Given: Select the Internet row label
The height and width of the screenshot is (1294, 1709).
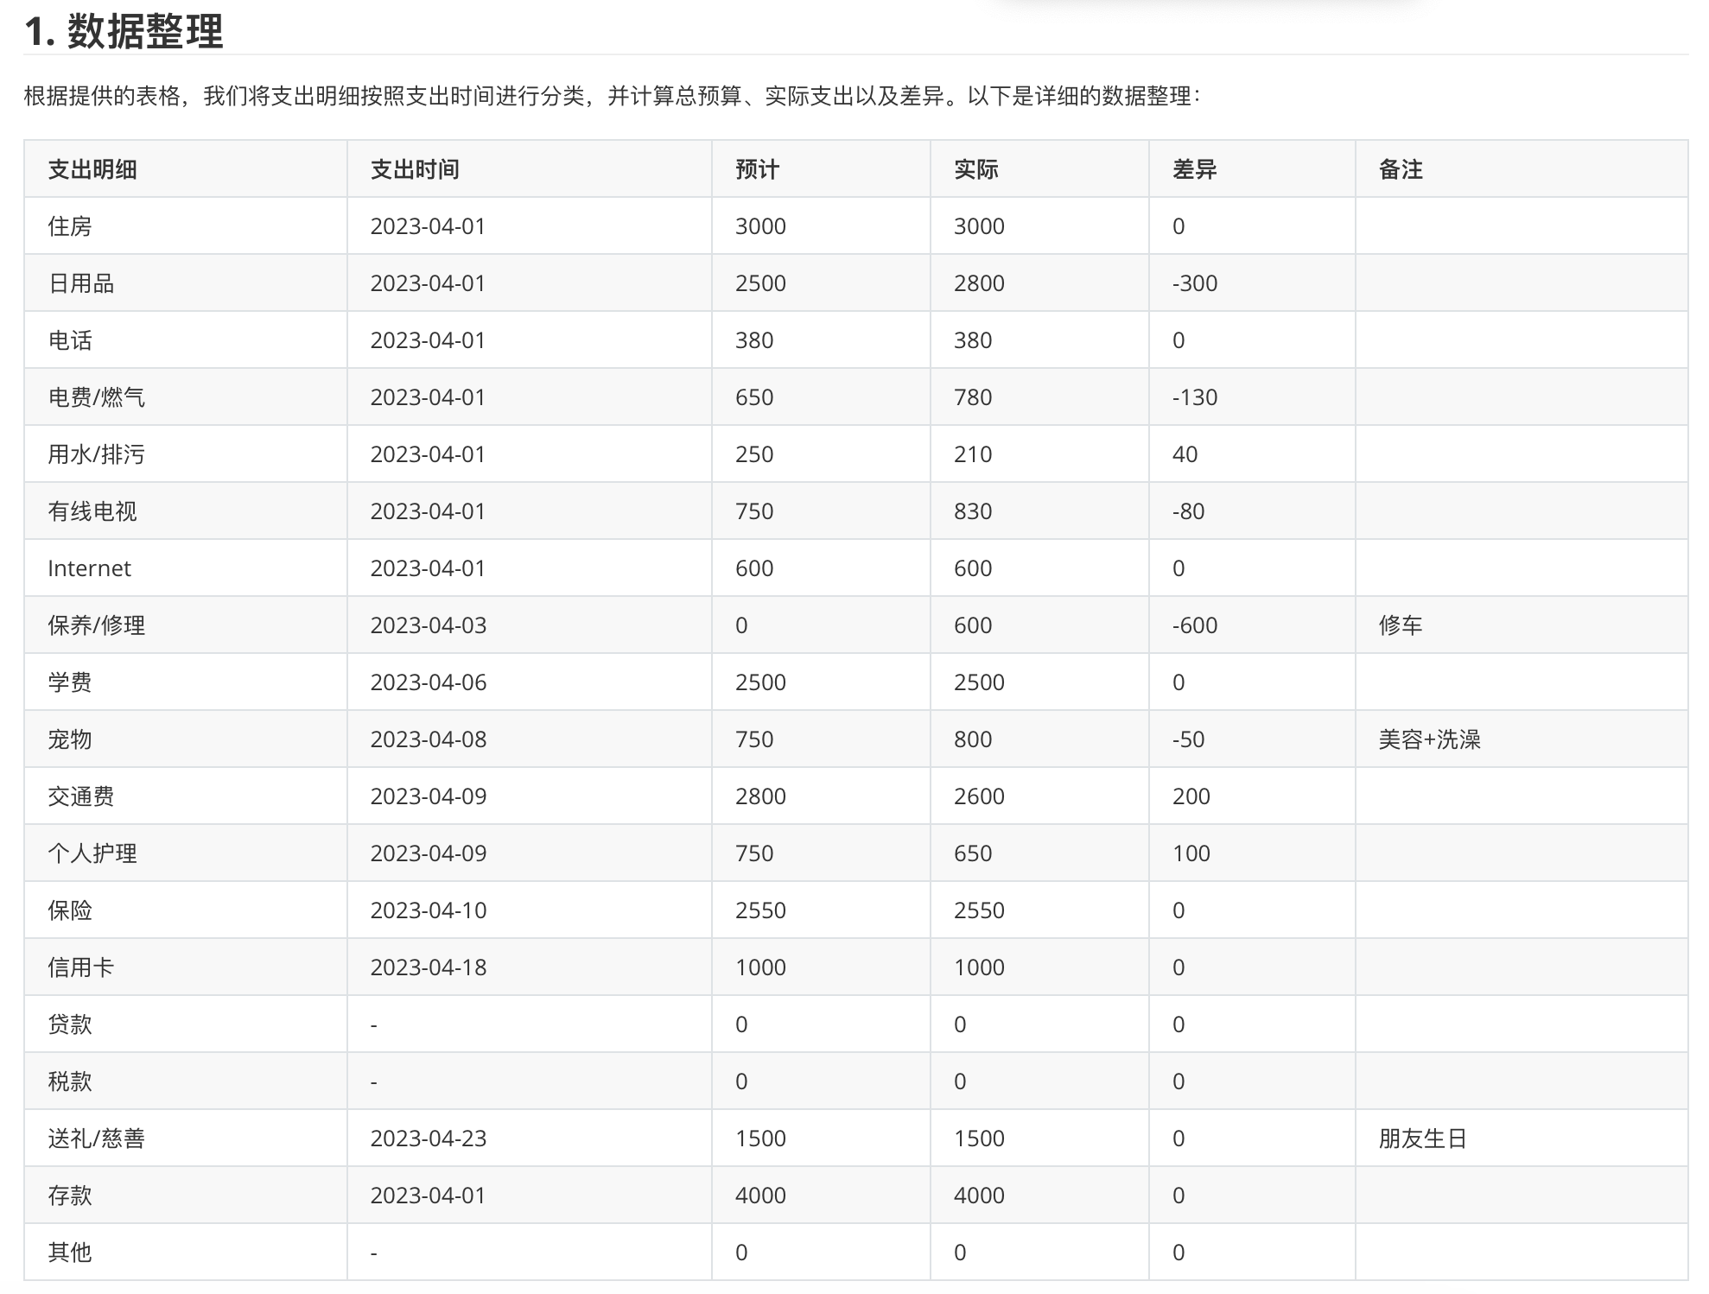Looking at the screenshot, I should coord(89,568).
